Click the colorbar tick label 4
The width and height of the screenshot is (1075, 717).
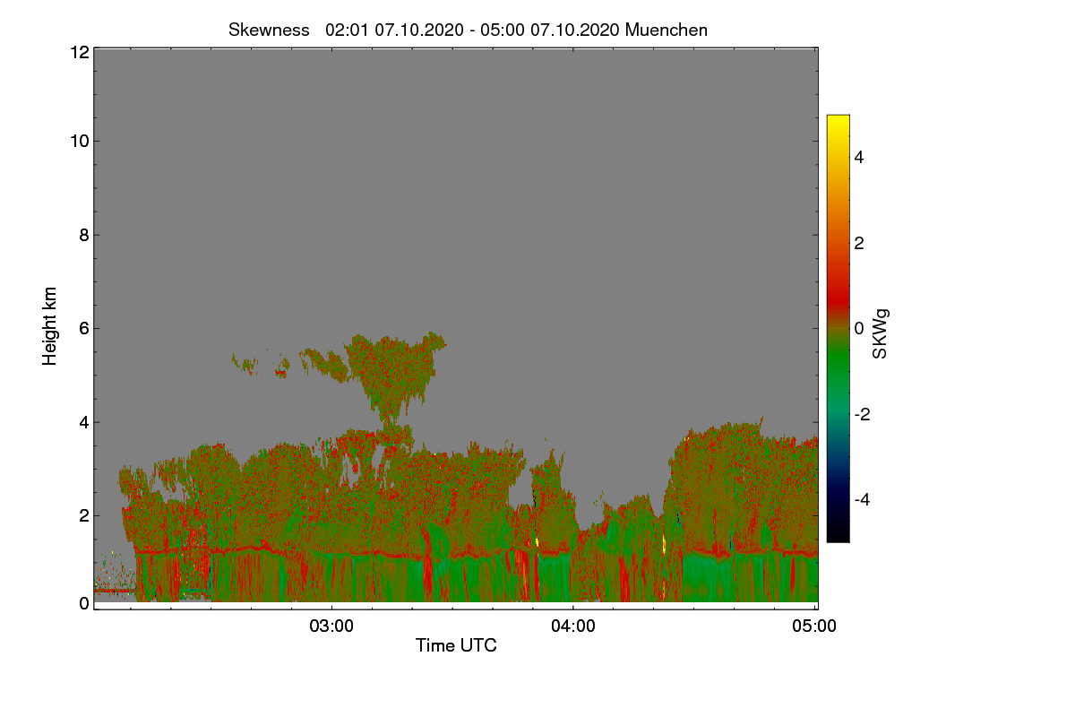point(858,157)
